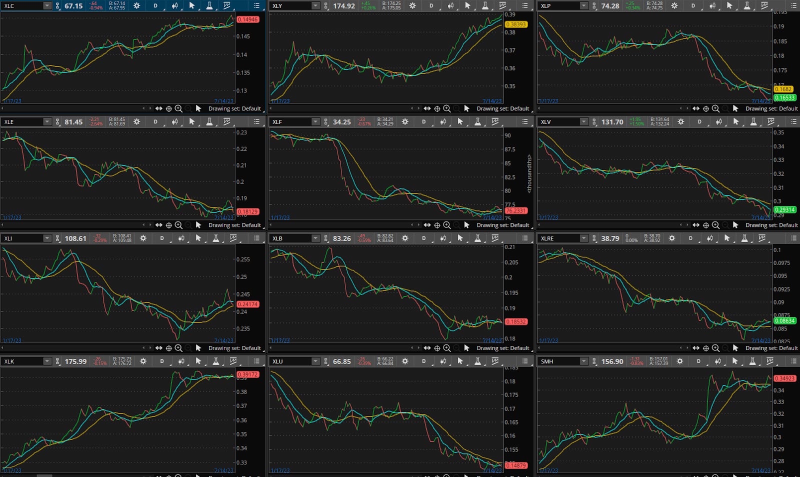Click horizontal expand arrows below XLC chart
The image size is (800, 477).
(x=158, y=108)
